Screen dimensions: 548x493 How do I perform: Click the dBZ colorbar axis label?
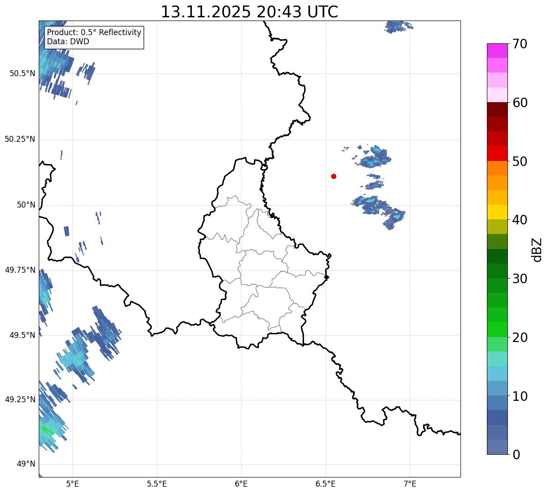point(537,249)
